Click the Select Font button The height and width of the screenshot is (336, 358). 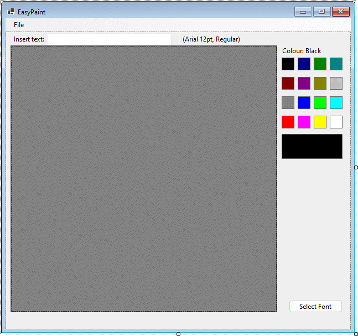click(x=315, y=306)
